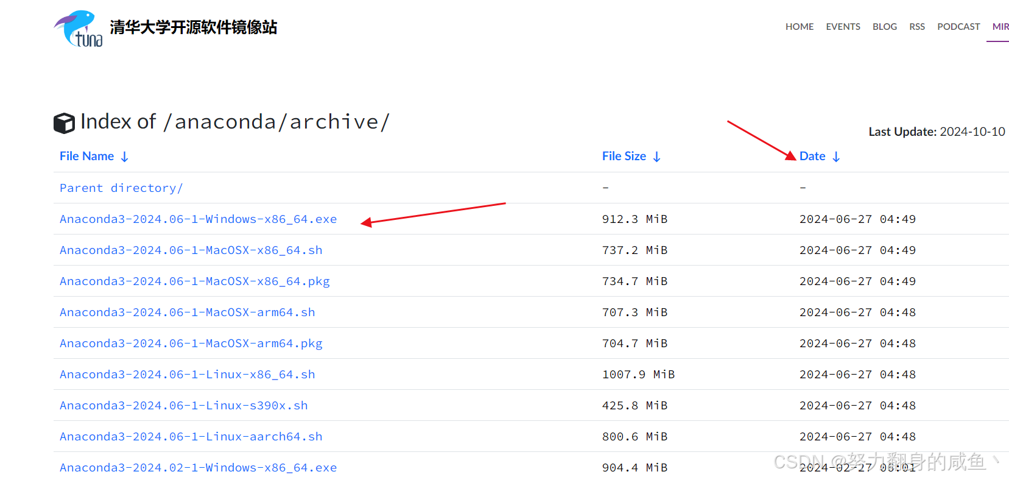Download Anaconda3-2024.06-1-MacOSX-arm64.pkg
Viewport: 1009px width, 480px height.
[x=191, y=343]
